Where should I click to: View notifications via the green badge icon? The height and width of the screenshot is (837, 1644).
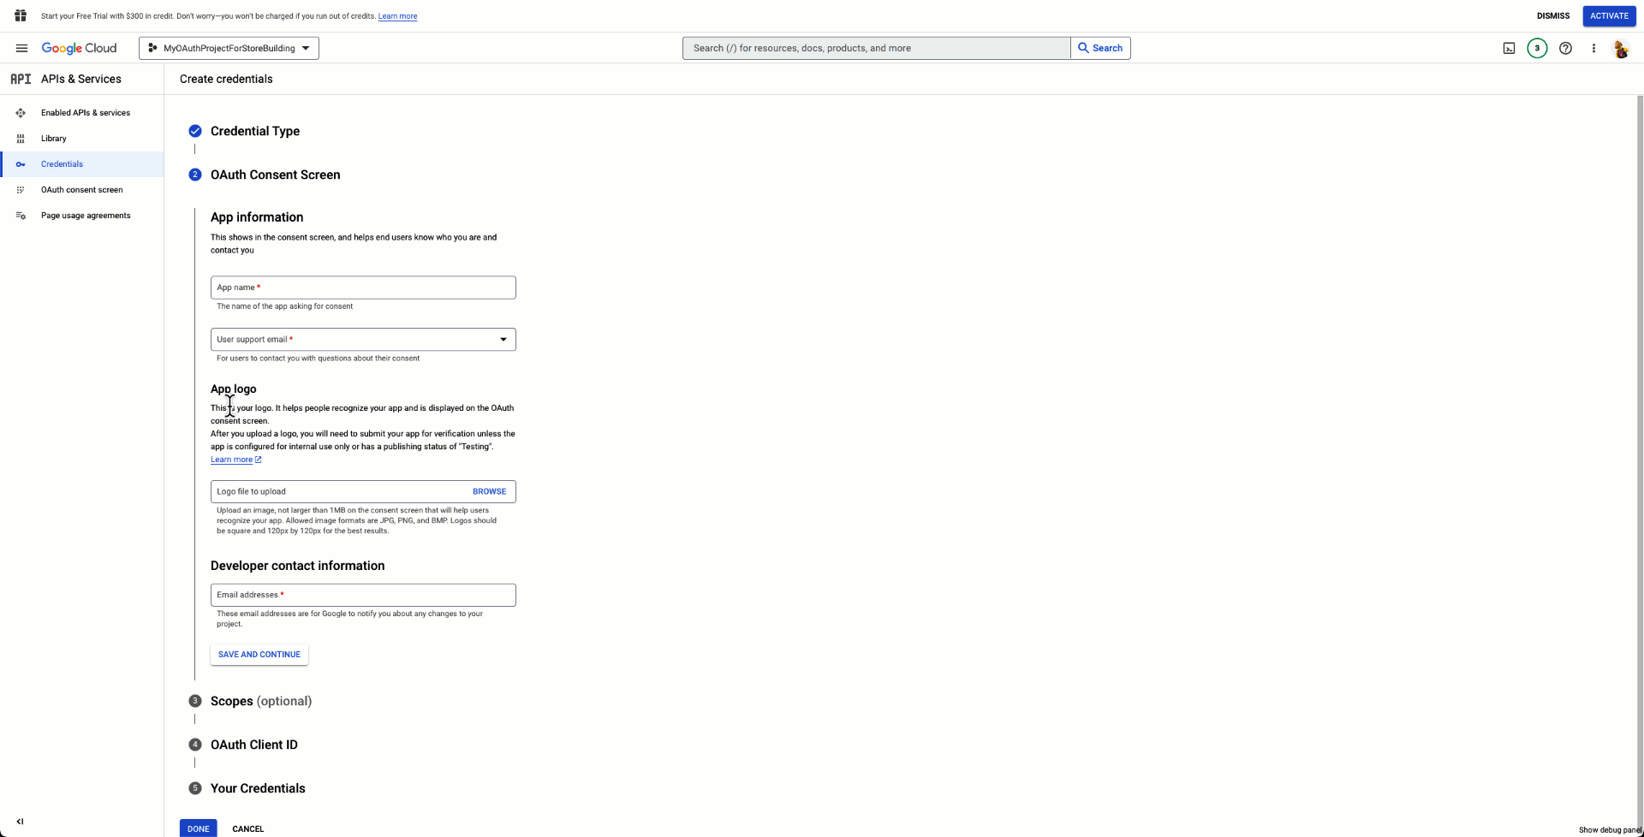[1537, 48]
